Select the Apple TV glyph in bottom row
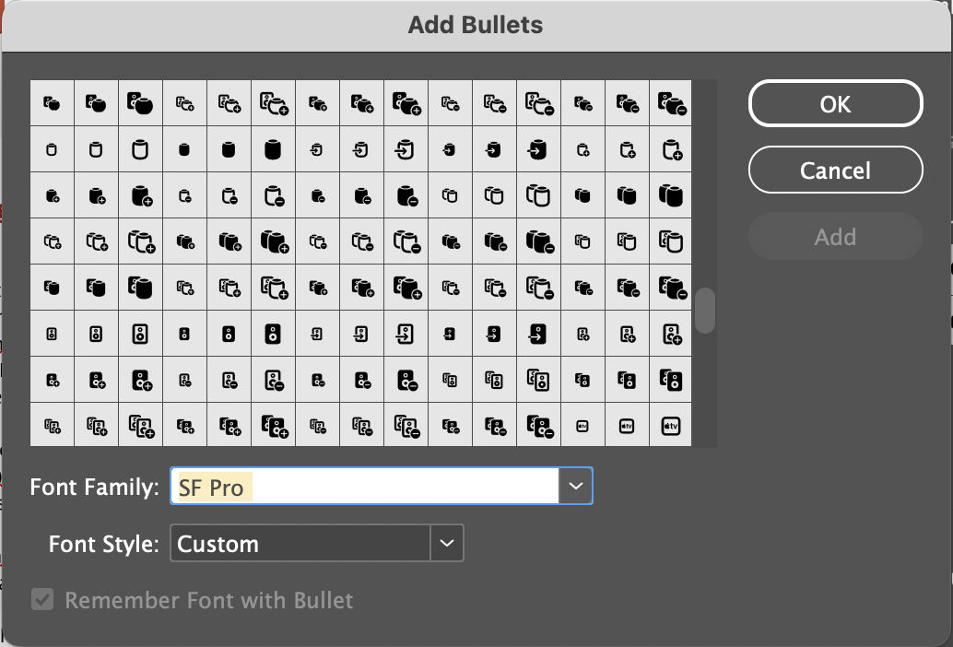The width and height of the screenshot is (953, 647). [582, 425]
